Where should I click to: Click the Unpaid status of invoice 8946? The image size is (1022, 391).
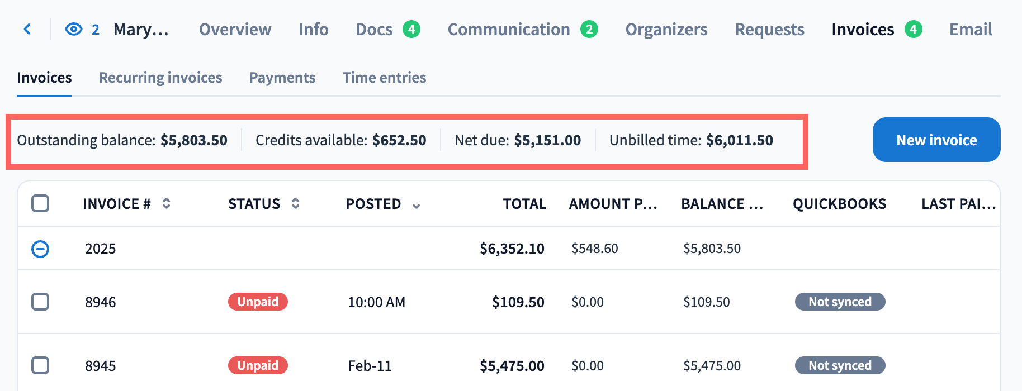click(258, 302)
